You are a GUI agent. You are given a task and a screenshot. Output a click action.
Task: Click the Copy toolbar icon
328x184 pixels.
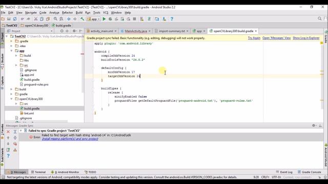pyautogui.click(x=42, y=19)
